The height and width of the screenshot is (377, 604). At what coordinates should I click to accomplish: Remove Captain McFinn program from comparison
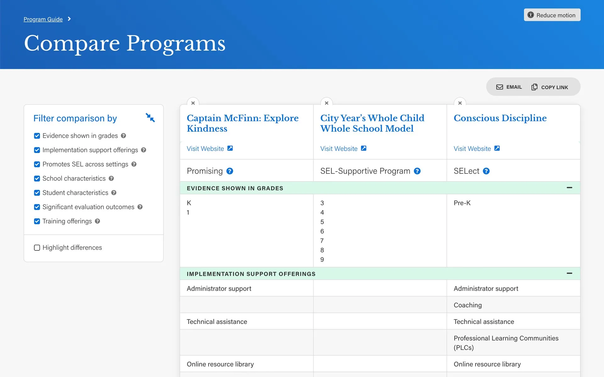[x=193, y=103]
